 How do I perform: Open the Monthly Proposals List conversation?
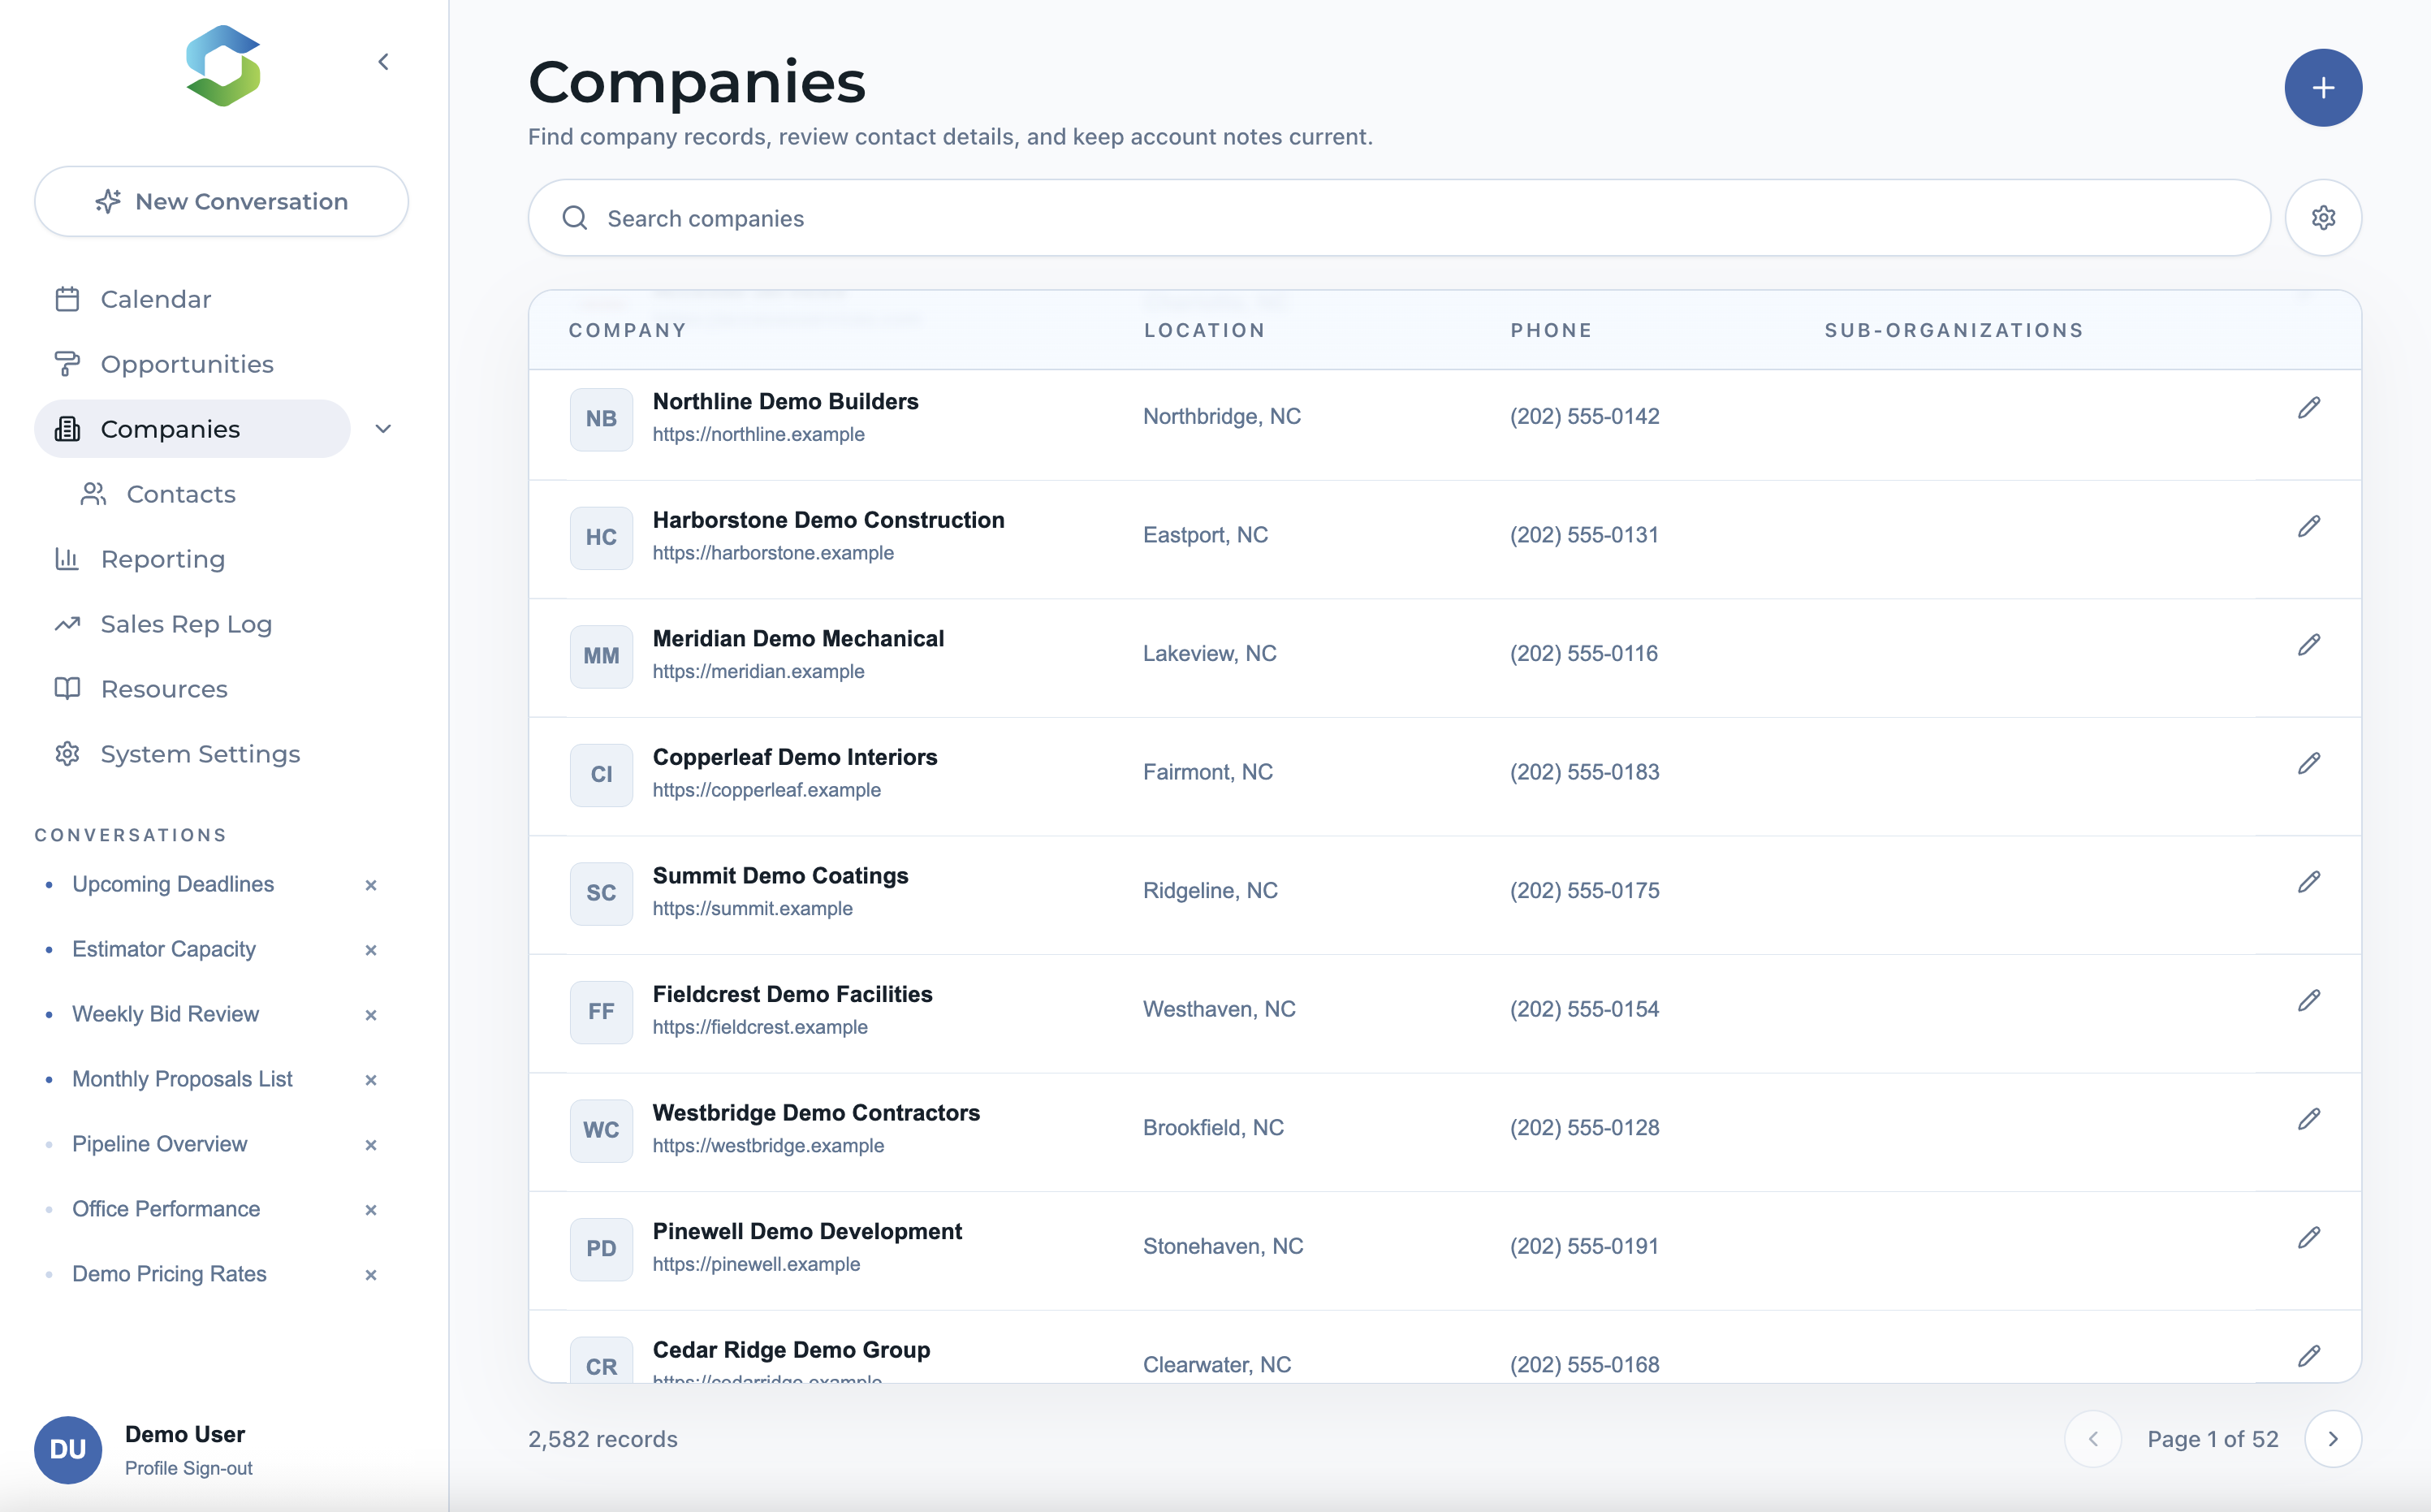pyautogui.click(x=182, y=1079)
